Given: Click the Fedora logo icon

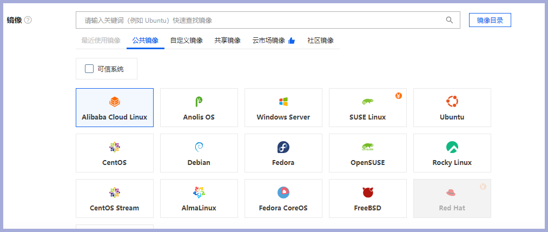Looking at the screenshot, I should tap(283, 148).
